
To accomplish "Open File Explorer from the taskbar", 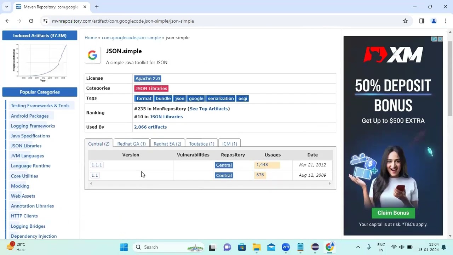I will pyautogui.click(x=257, y=247).
